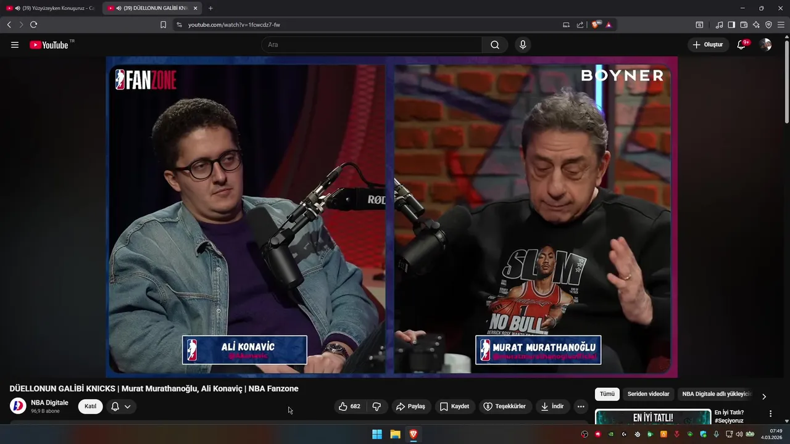The width and height of the screenshot is (790, 444).
Task: Share the video with Paylaş
Action: [x=410, y=406]
